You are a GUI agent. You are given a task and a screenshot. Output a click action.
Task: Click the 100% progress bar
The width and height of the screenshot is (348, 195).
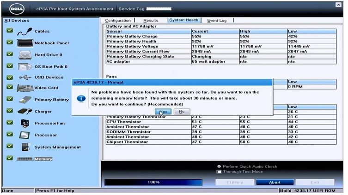153,182
